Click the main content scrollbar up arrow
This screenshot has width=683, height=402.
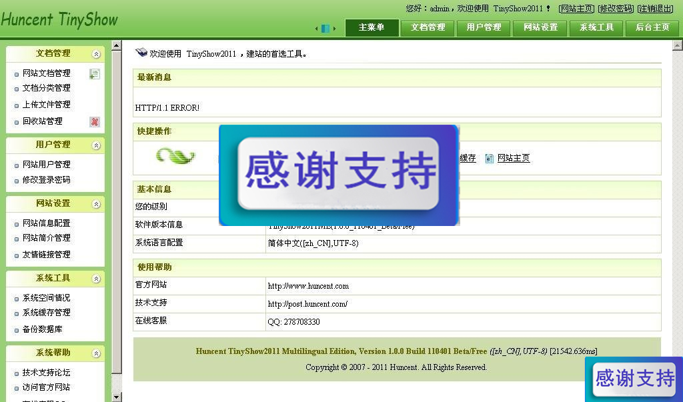coord(678,45)
